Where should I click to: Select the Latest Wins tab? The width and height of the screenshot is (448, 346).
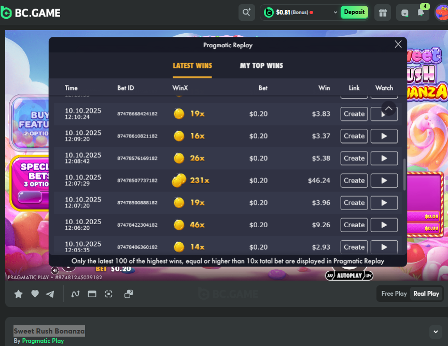(192, 66)
